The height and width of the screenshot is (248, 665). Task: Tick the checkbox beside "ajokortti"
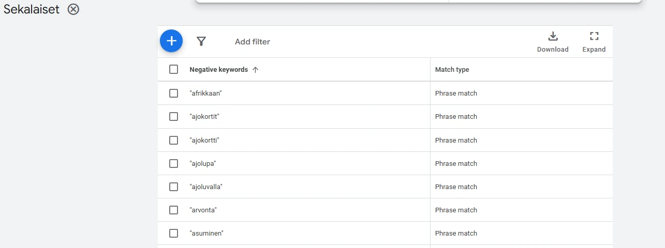pyautogui.click(x=174, y=140)
